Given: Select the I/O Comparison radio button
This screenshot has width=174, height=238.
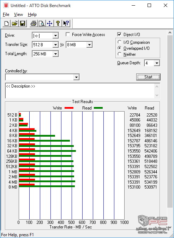Looking at the screenshot, I should [120, 42].
